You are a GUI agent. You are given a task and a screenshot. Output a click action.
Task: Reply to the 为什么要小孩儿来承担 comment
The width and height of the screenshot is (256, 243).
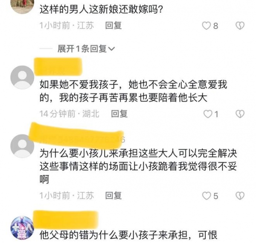coord(113,196)
